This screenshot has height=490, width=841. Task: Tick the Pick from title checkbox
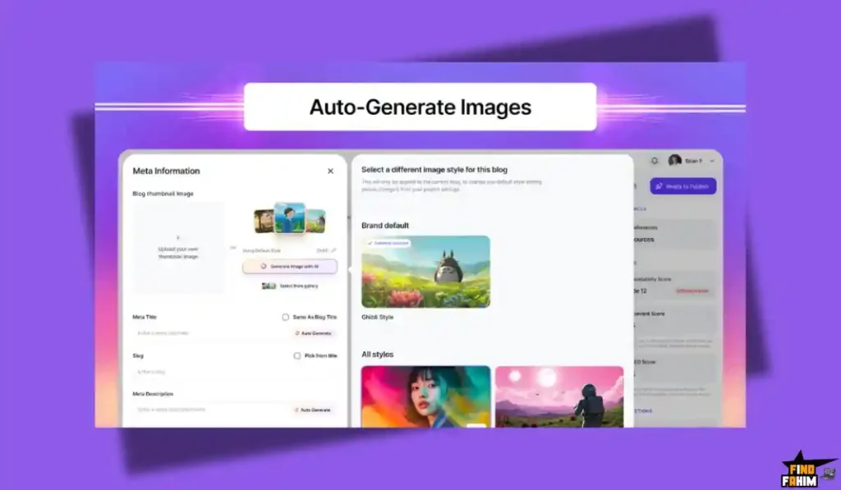click(297, 355)
